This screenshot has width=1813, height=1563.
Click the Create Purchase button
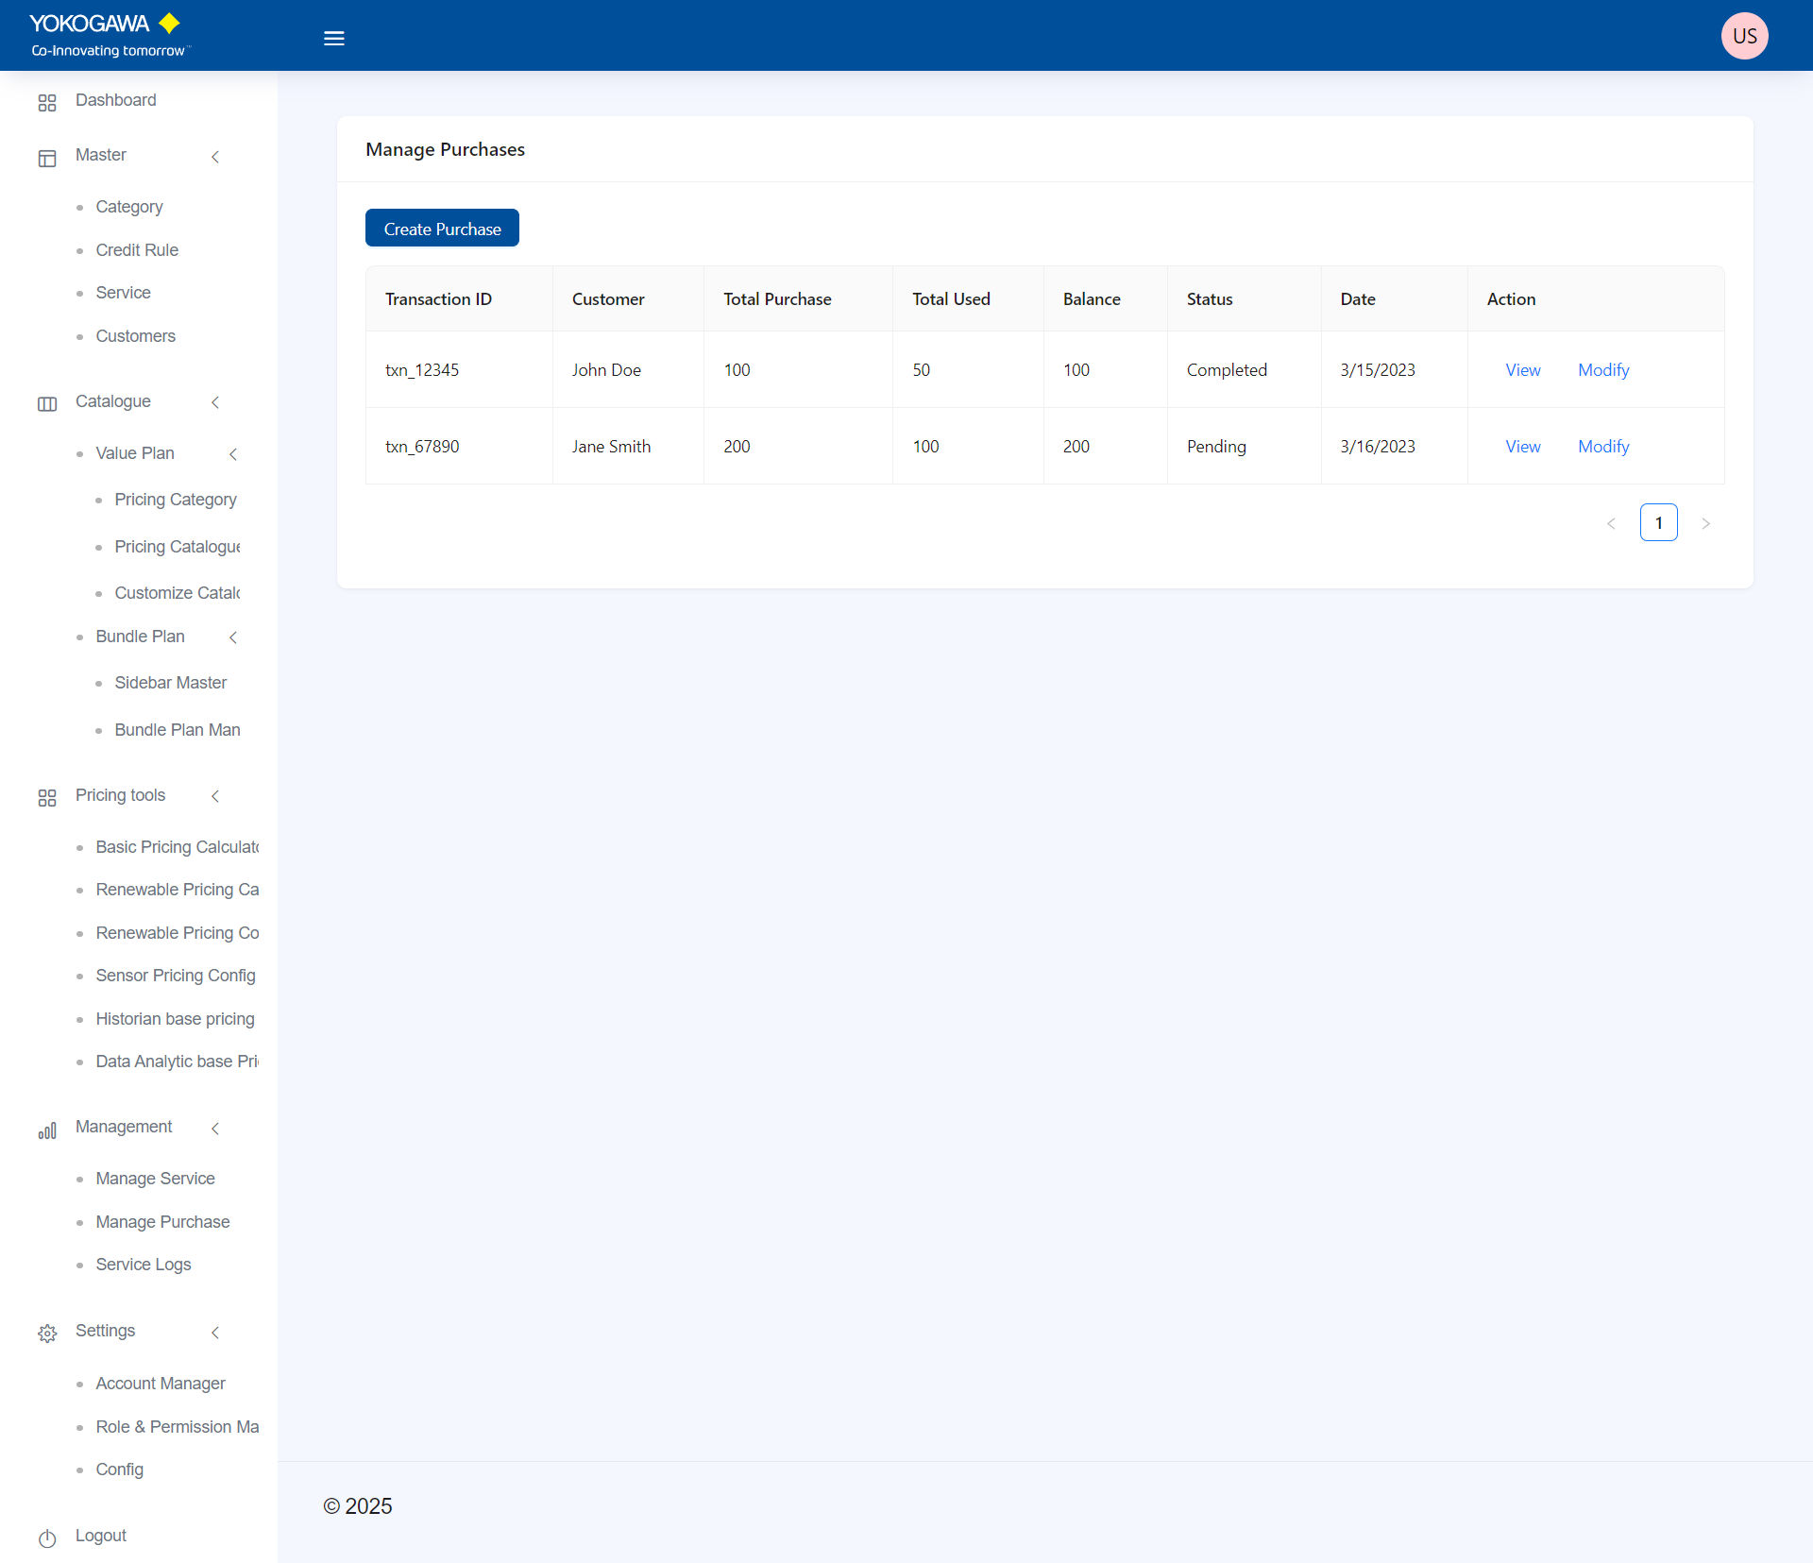point(442,229)
